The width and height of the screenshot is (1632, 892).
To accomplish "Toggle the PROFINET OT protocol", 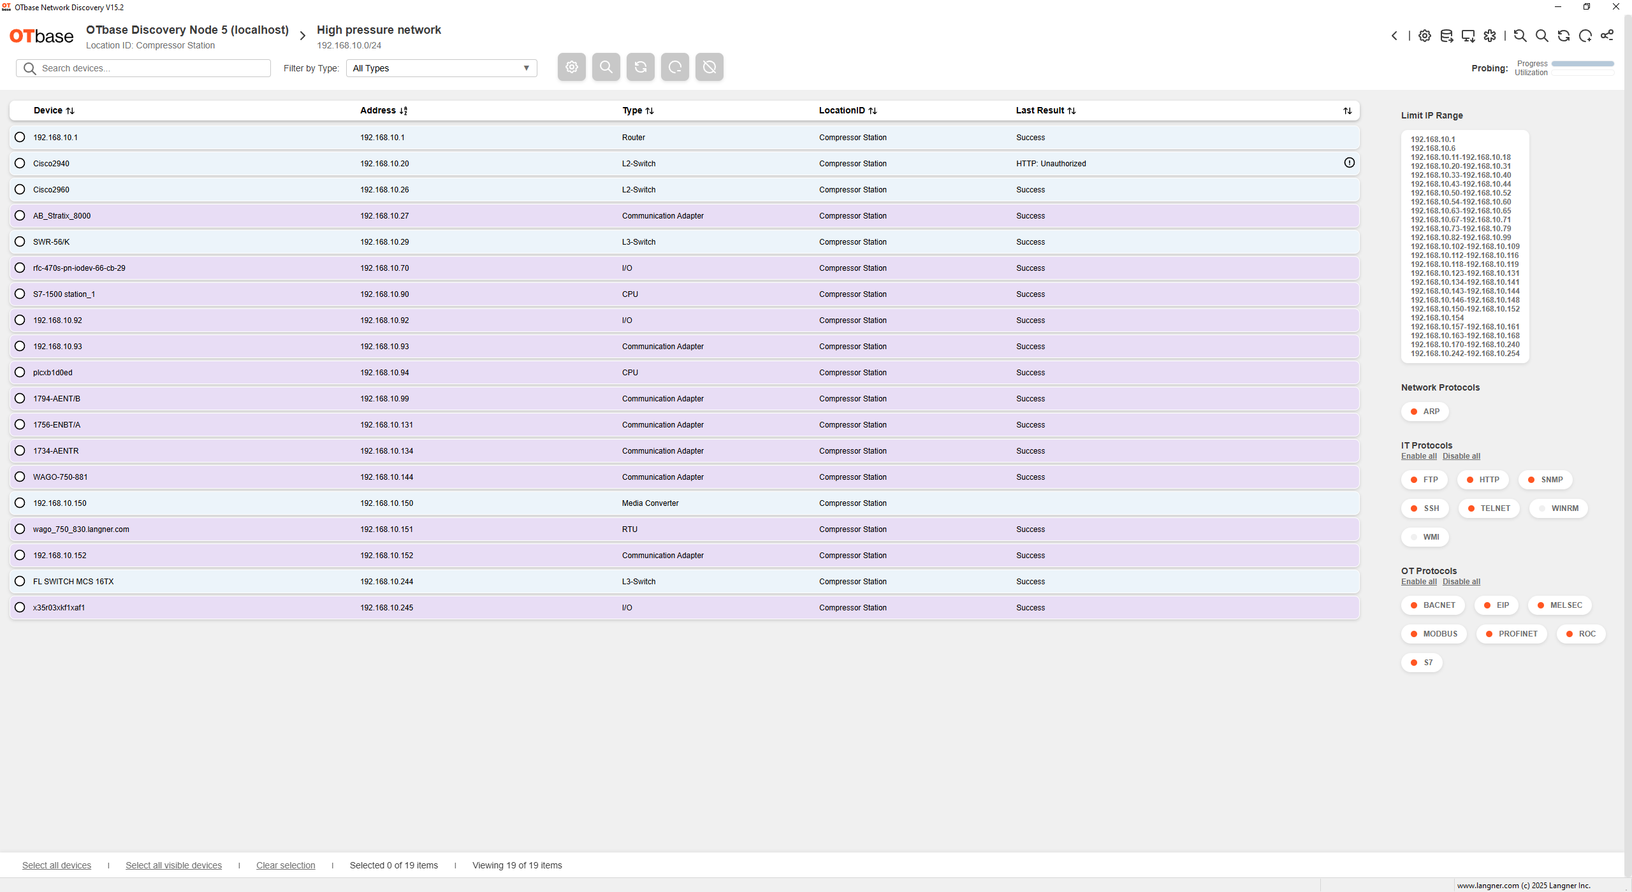I will tap(1512, 634).
